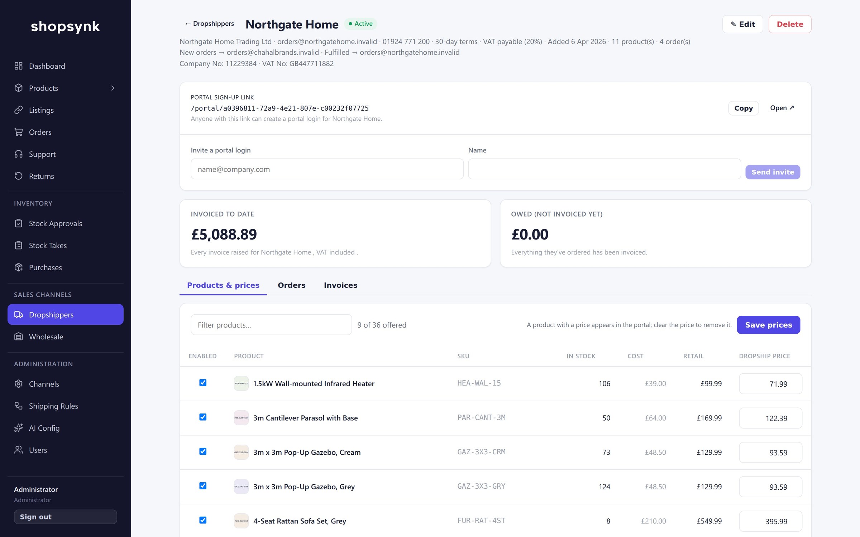This screenshot has height=537, width=860.
Task: Click the Shipping Rules icon
Action: click(x=19, y=406)
